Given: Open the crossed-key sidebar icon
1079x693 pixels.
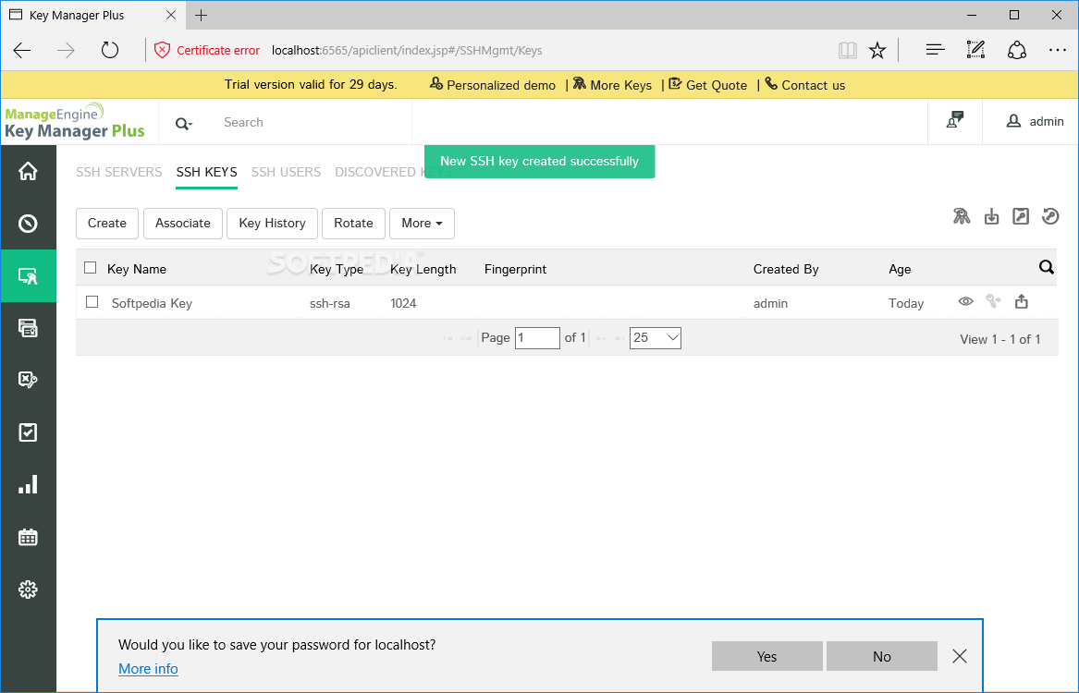Looking at the screenshot, I should [28, 380].
